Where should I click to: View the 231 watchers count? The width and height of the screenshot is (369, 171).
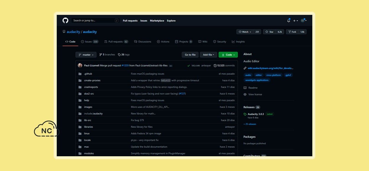tap(257, 32)
